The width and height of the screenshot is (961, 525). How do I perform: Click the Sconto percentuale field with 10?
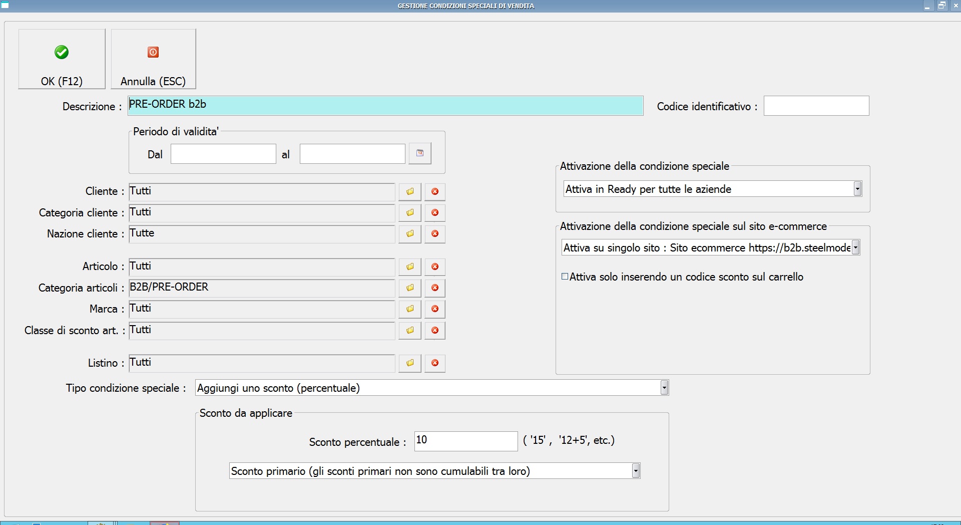point(466,441)
